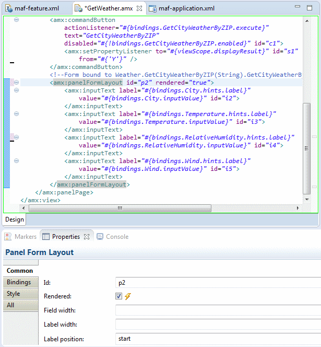Click the GetWeather.amx file icon
Screen dimensions: 321x347
[79, 8]
